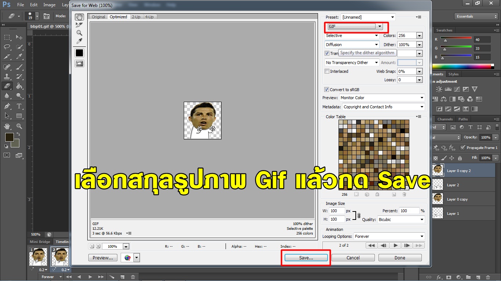Select the Eyedropper tool in Save for Web

click(x=79, y=41)
